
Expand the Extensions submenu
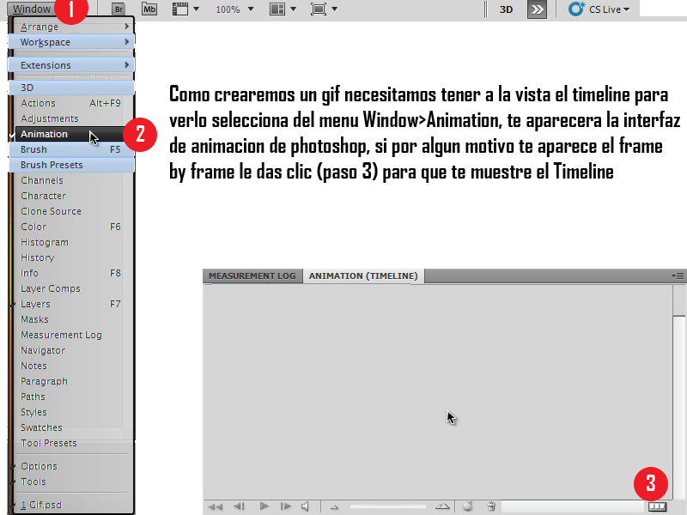pyautogui.click(x=71, y=65)
